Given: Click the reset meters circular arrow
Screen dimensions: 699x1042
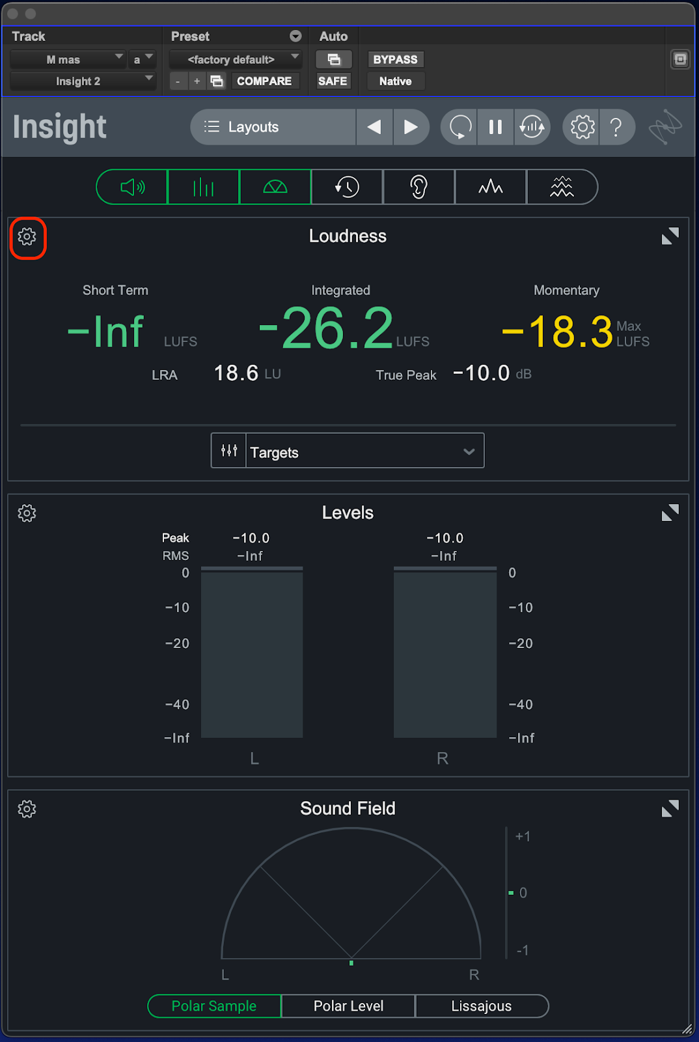Looking at the screenshot, I should coord(459,127).
